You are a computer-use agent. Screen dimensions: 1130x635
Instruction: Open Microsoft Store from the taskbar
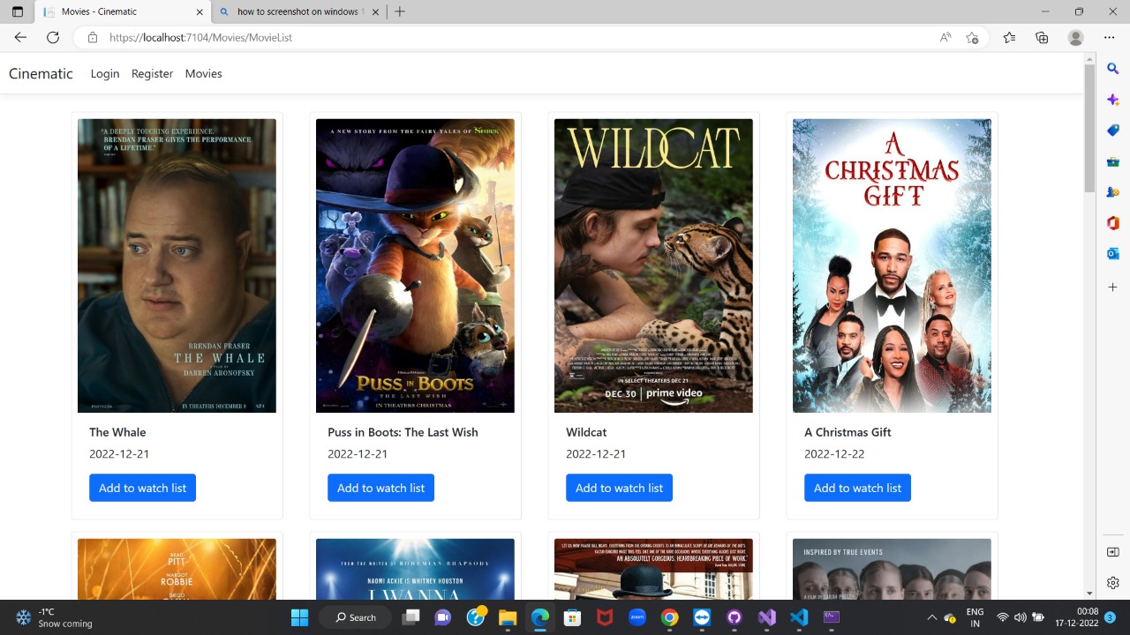572,617
